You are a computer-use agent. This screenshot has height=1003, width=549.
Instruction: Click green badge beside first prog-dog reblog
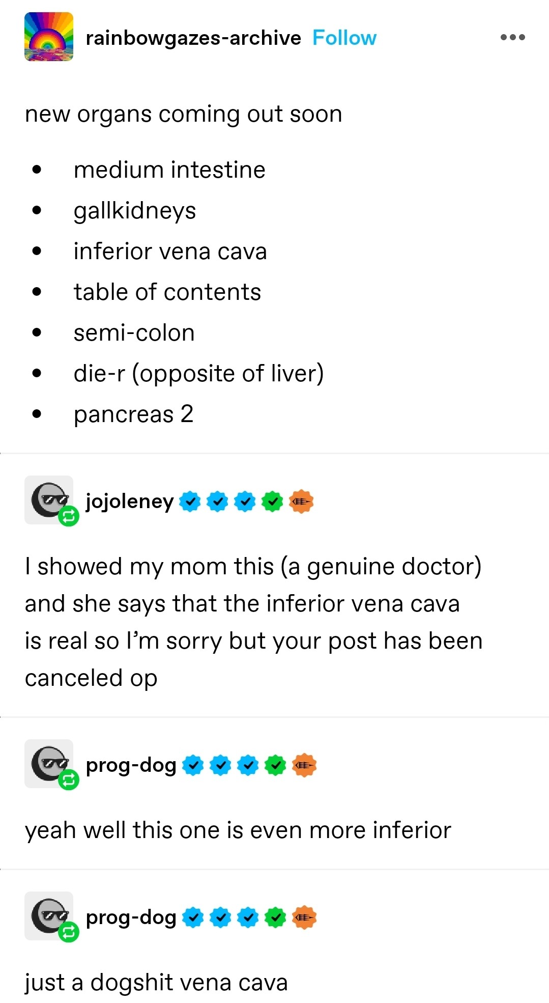pos(275,765)
